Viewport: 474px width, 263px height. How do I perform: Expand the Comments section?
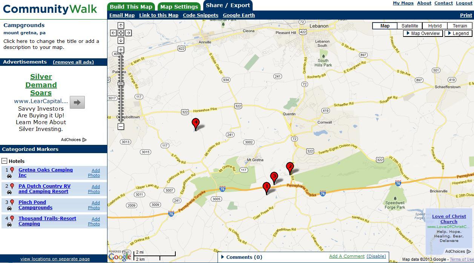[x=241, y=257]
